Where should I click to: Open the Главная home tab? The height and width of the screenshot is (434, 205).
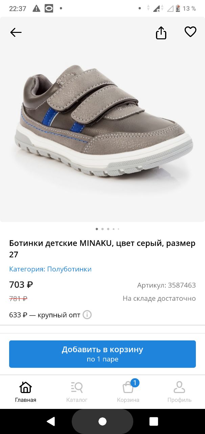coord(26,392)
